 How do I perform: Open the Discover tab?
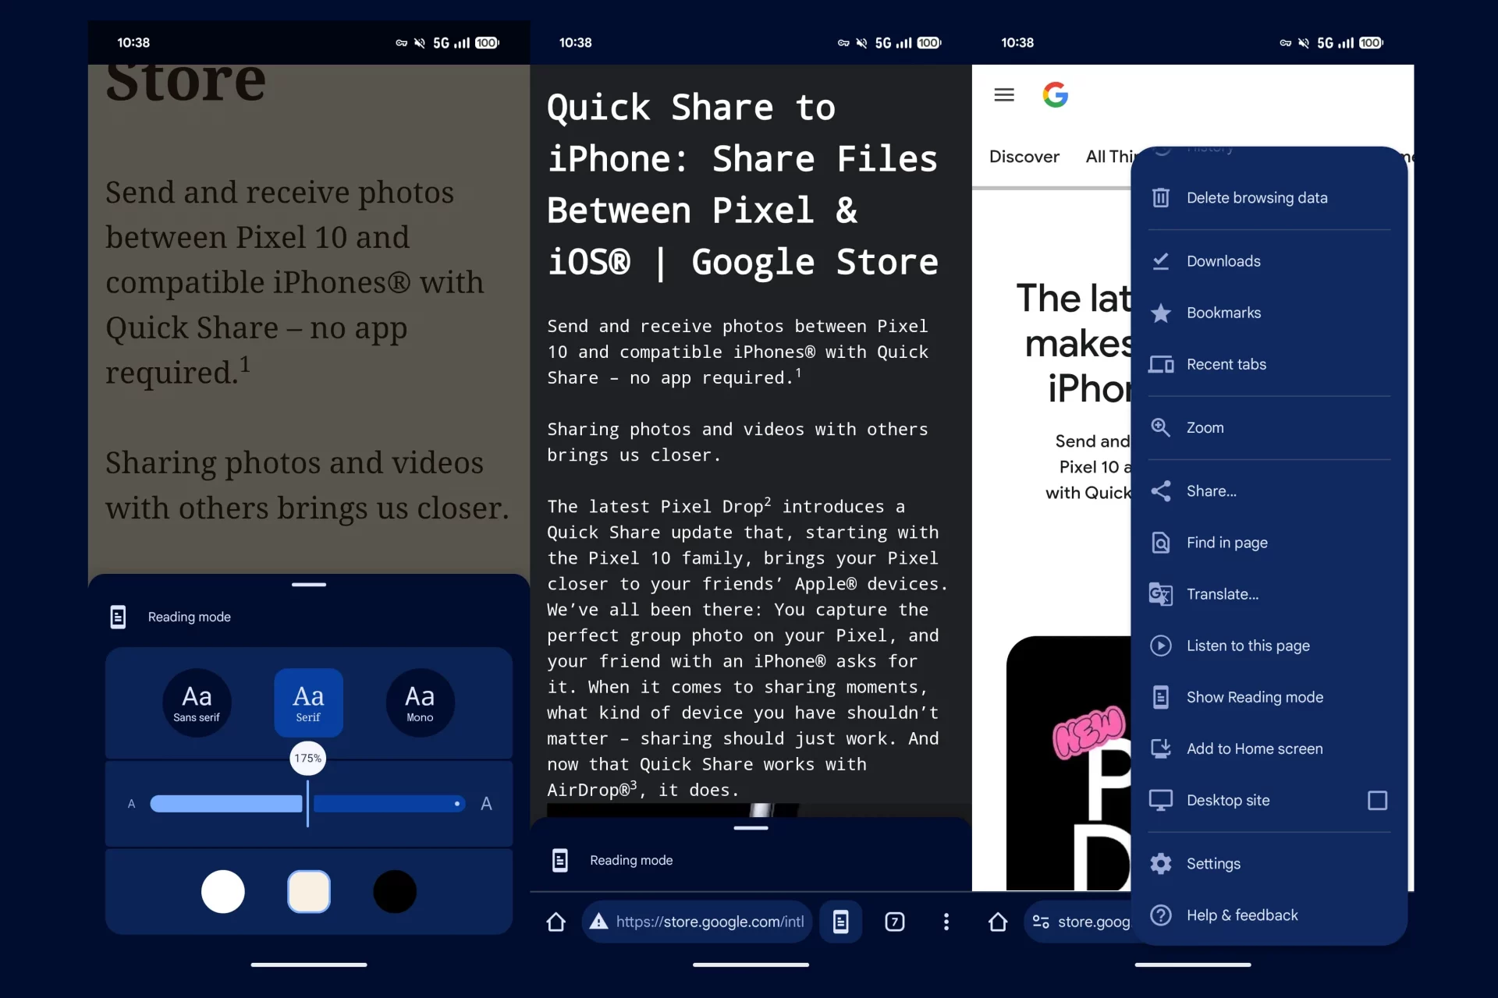click(1024, 157)
